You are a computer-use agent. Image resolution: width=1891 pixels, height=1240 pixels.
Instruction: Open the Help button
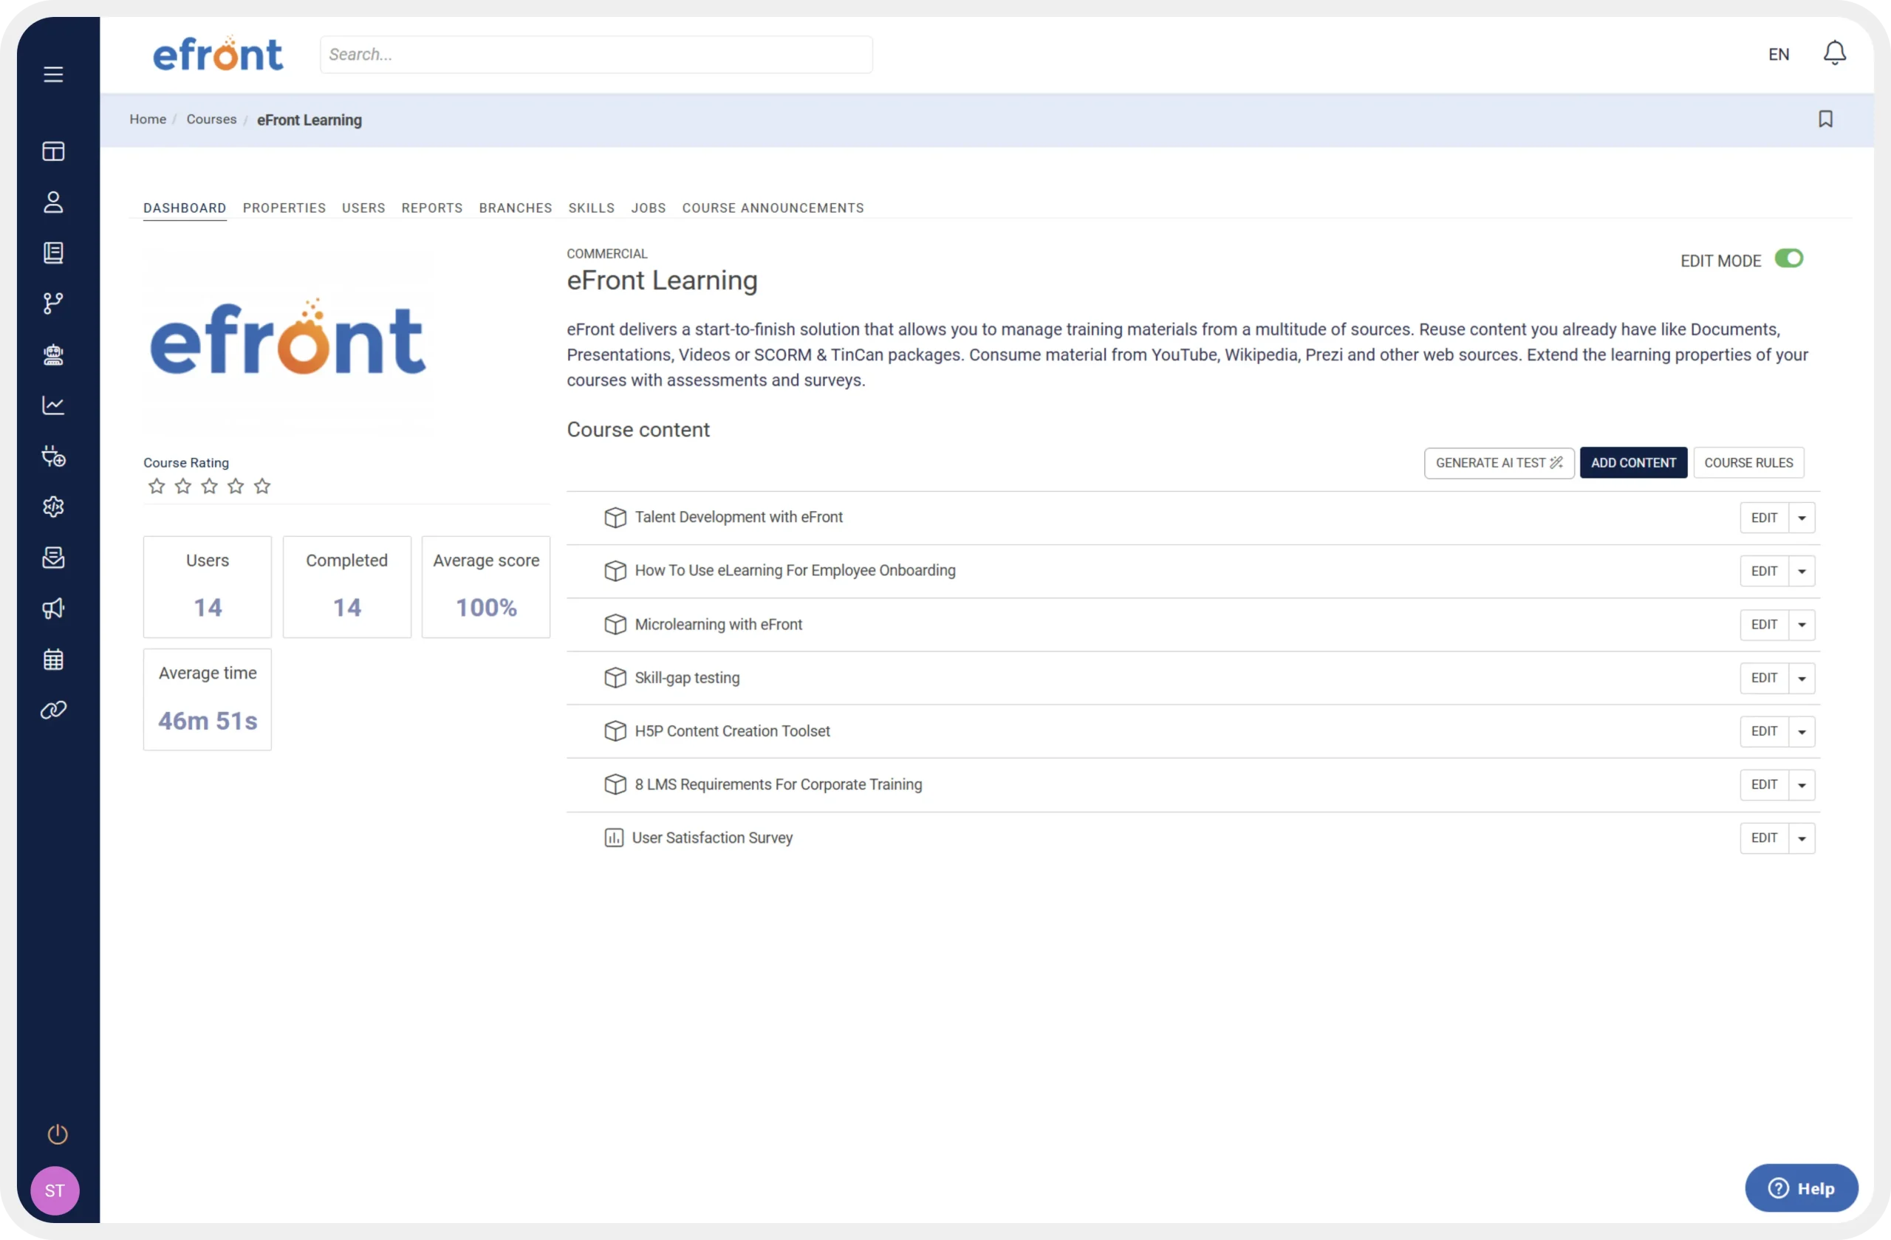click(1801, 1188)
